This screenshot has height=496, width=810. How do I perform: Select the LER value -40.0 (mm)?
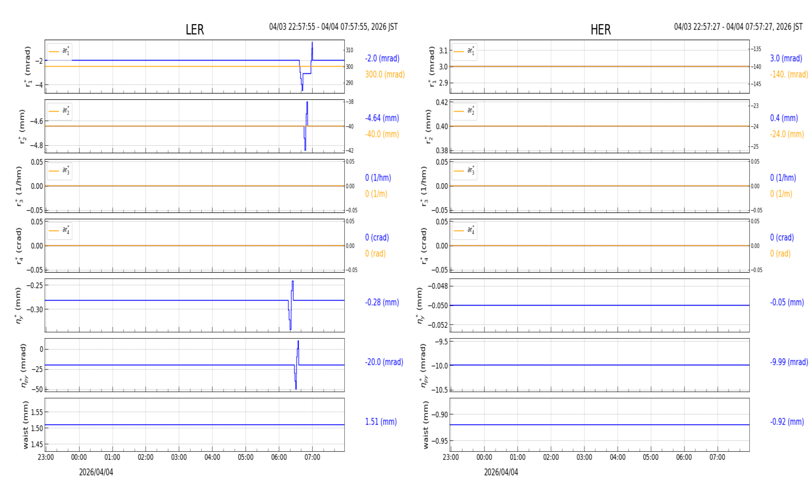[x=382, y=134]
